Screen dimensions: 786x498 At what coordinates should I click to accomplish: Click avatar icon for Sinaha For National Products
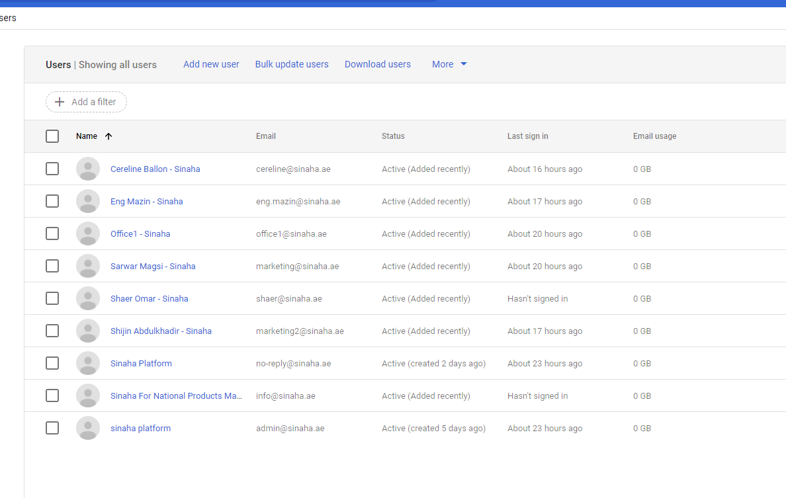(88, 395)
